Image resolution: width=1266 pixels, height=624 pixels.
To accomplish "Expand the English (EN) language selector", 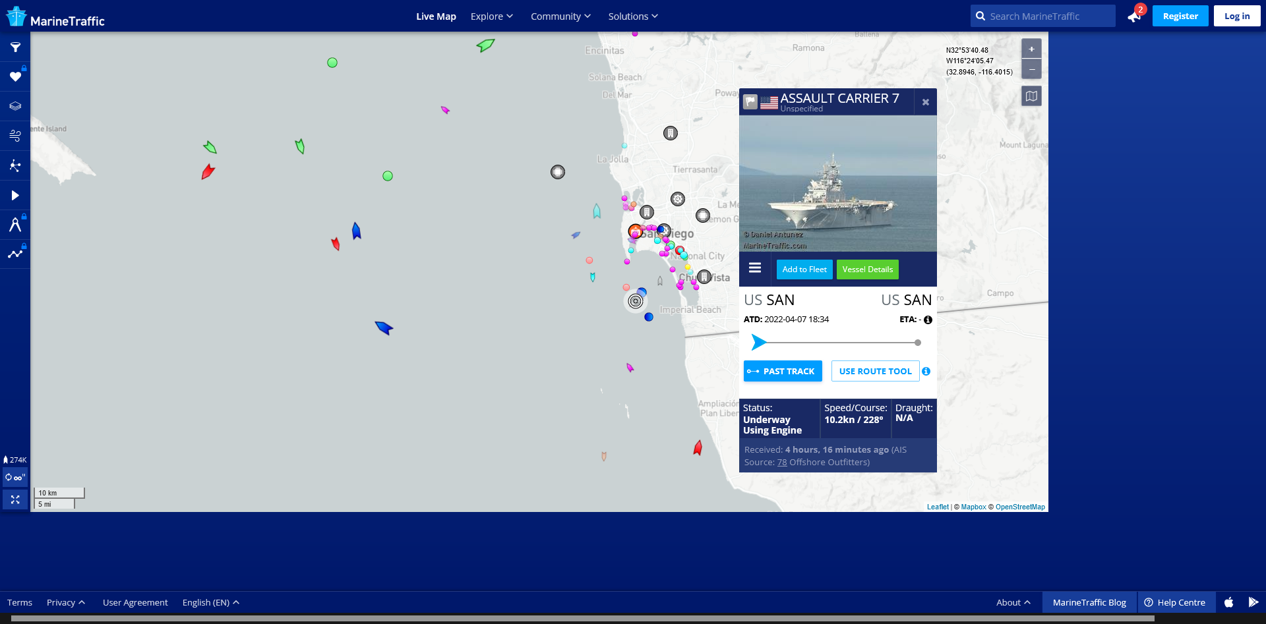I will pos(211,602).
